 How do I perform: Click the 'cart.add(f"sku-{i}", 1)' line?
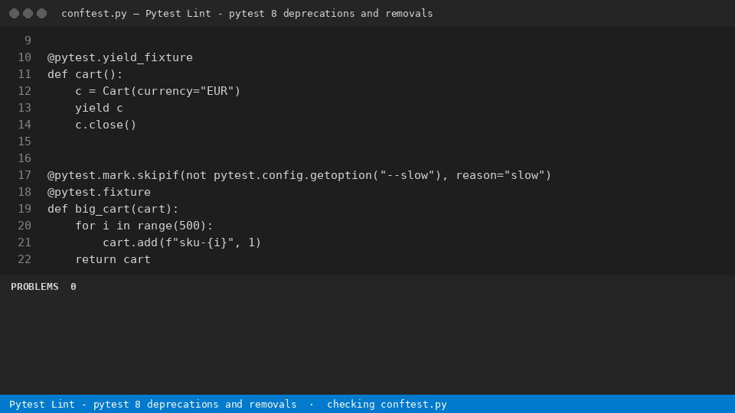click(x=182, y=243)
